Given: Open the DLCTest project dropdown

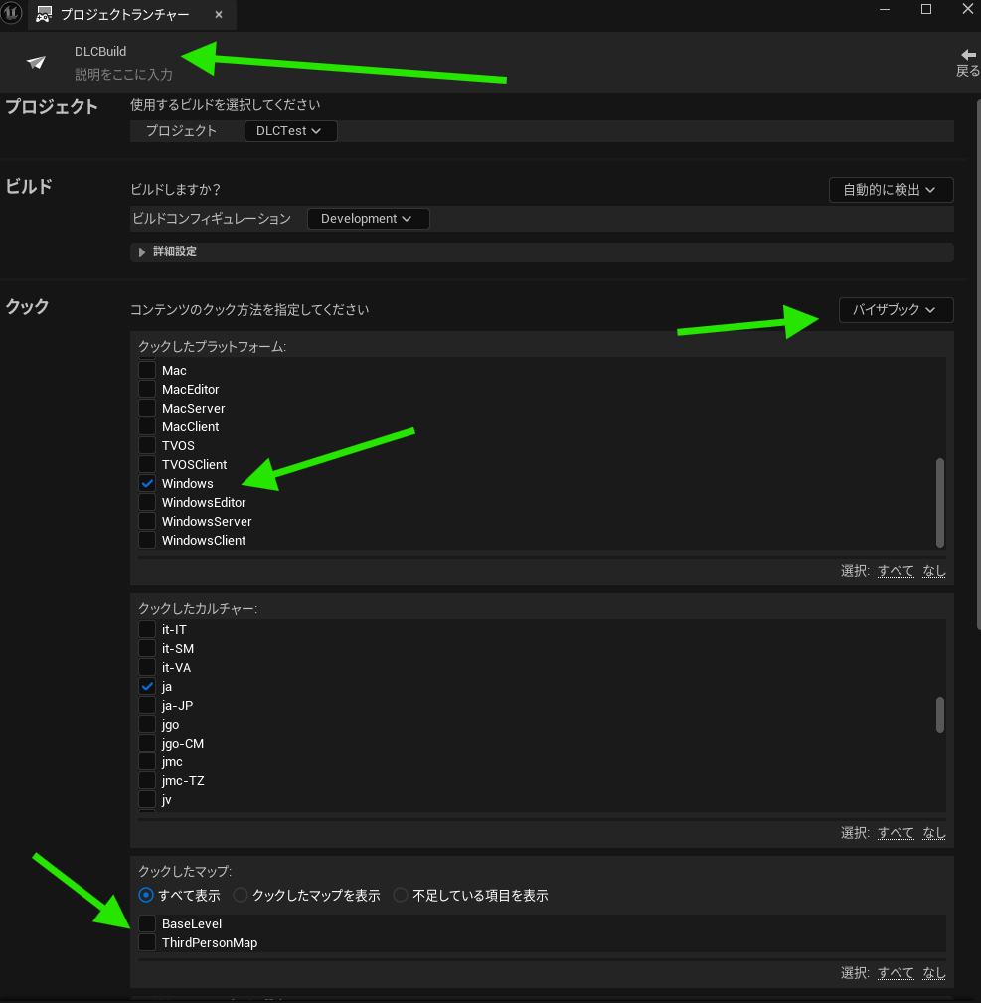Looking at the screenshot, I should point(290,131).
